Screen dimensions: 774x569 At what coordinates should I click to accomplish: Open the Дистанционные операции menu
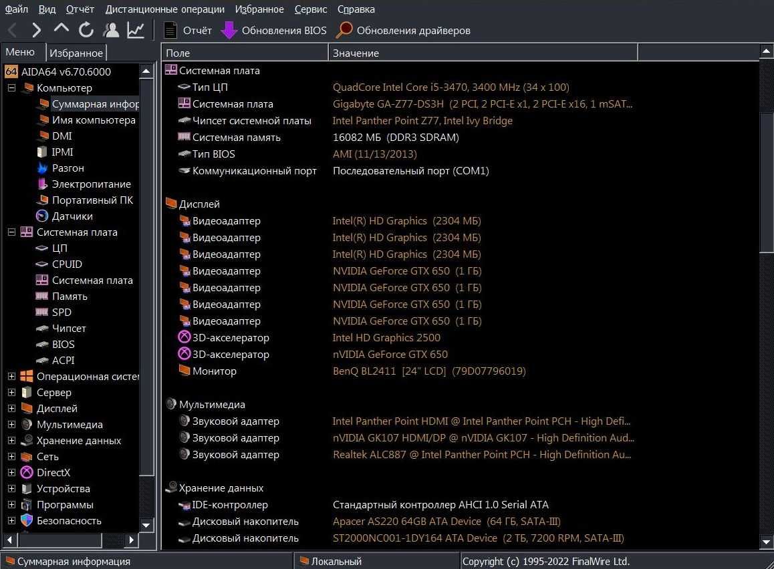[x=165, y=9]
